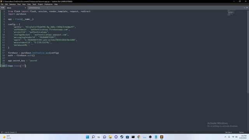Screen dimensions: 249x140
Task: Close the authentication.py tab
Action: 47,8
